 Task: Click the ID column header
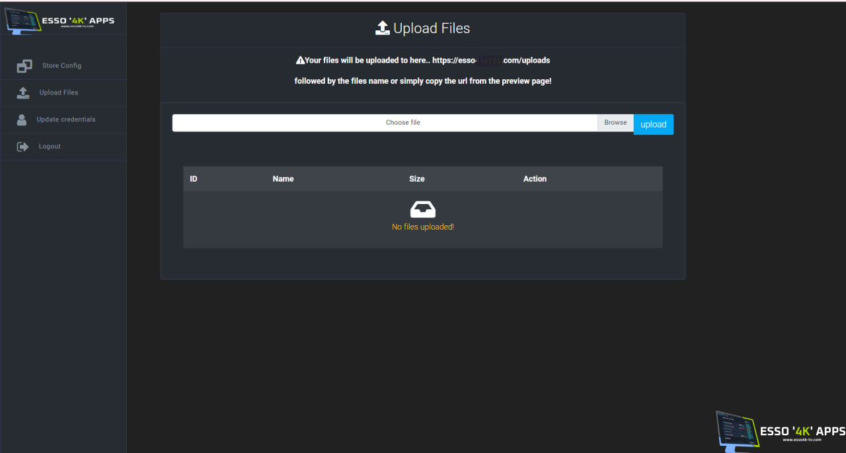[194, 179]
